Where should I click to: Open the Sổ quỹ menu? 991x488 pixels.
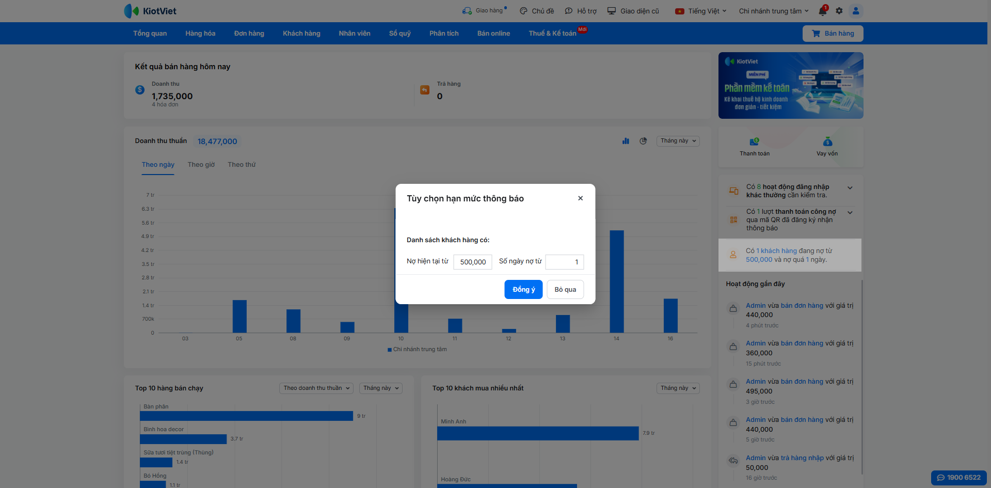coord(400,34)
